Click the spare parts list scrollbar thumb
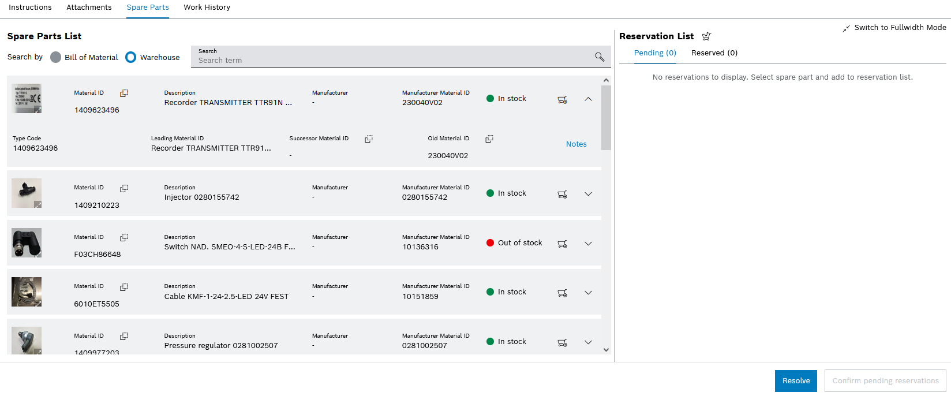 point(606,118)
